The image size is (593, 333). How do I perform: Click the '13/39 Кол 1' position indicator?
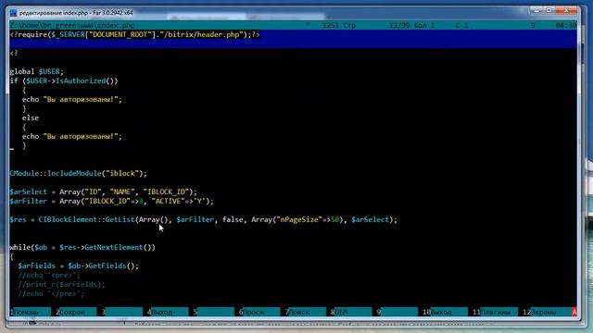(411, 25)
